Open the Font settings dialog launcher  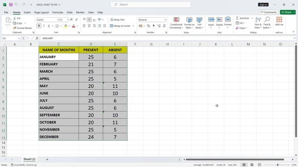(79, 32)
